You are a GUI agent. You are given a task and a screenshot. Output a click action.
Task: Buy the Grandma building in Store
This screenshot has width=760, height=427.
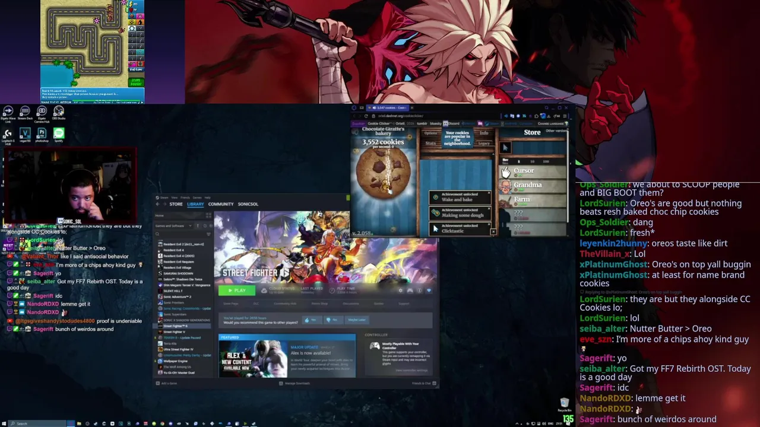[533, 186]
